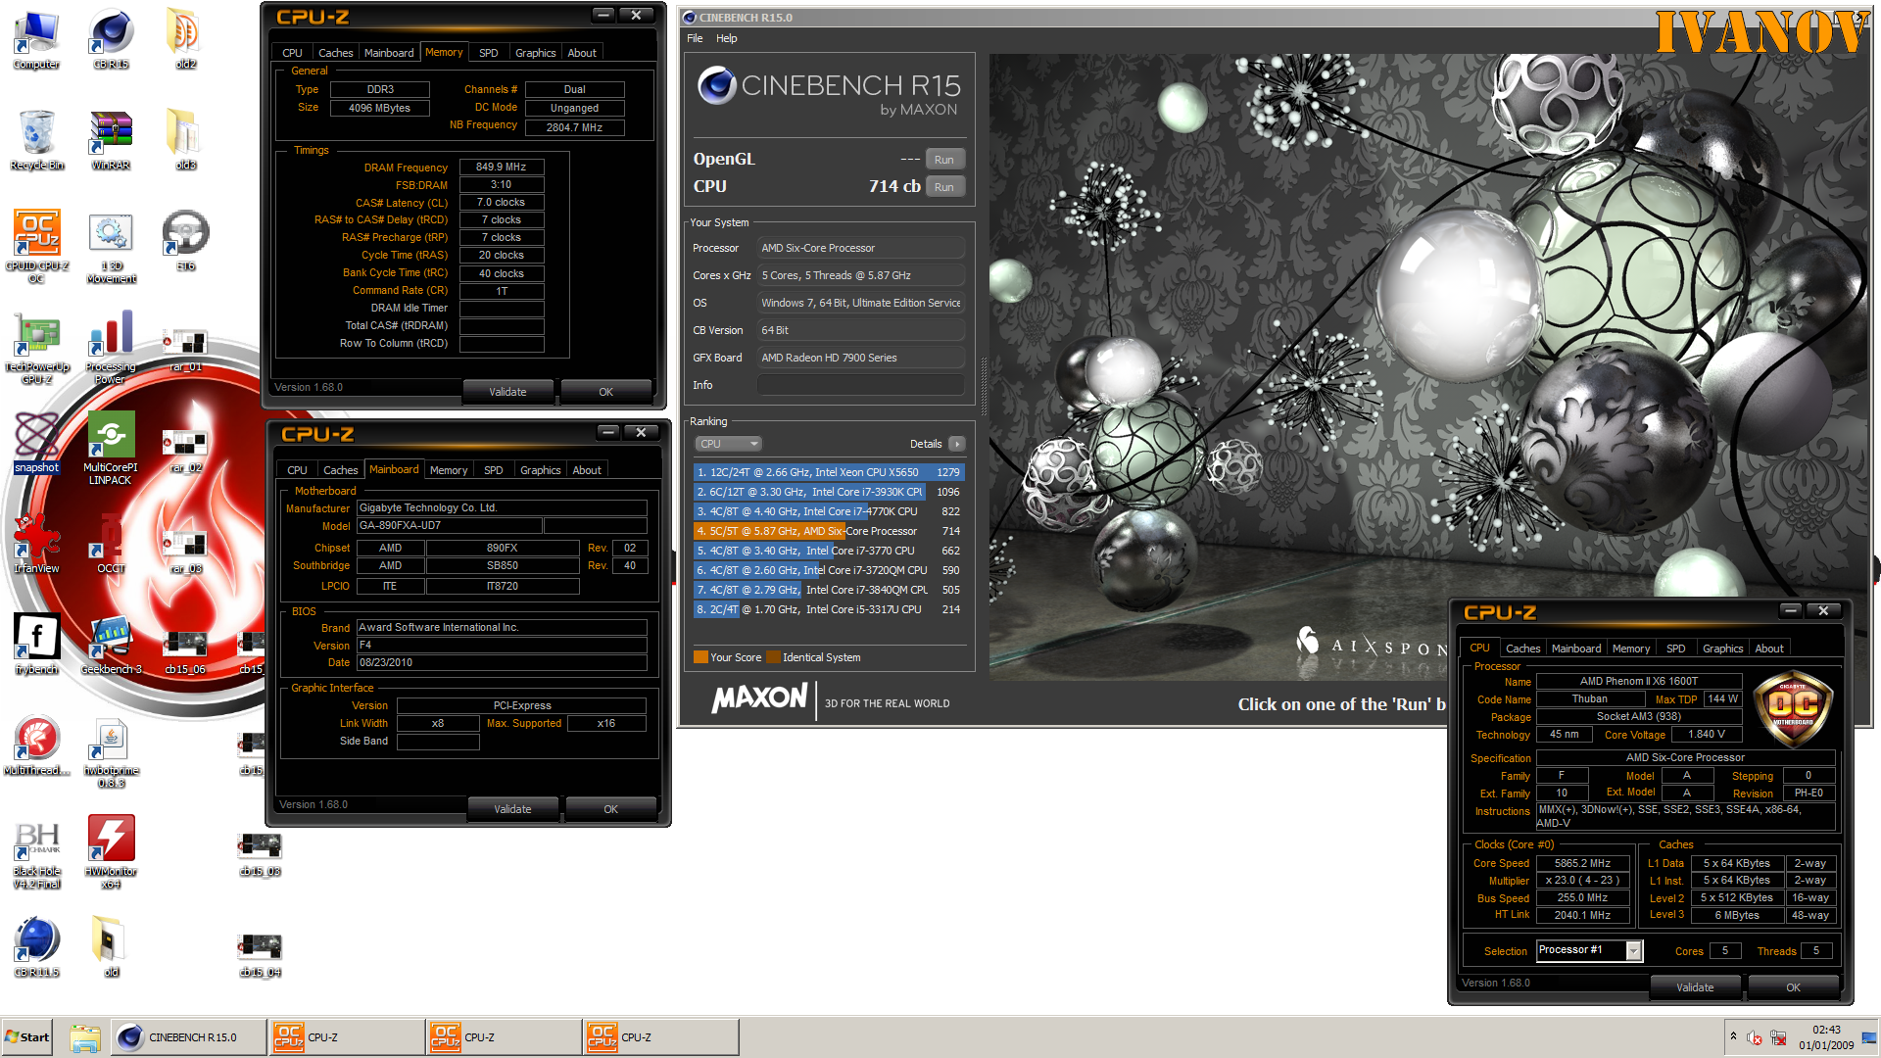This screenshot has width=1881, height=1058.
Task: Open the CB R11.5 desktop shortcut
Action: click(x=36, y=946)
